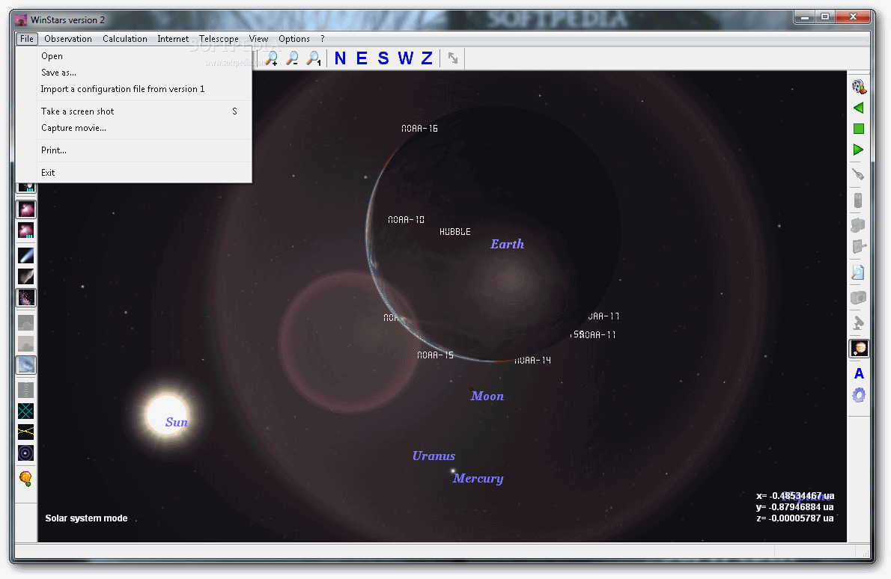Face east with the E button

pyautogui.click(x=362, y=58)
